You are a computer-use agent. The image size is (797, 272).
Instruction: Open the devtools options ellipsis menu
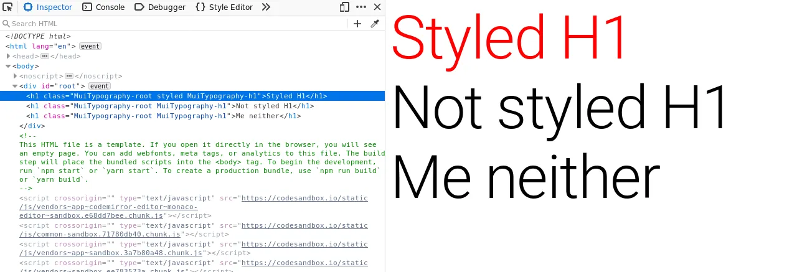tap(361, 7)
